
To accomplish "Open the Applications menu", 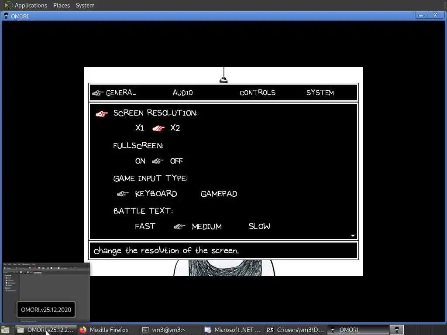I will click(31, 5).
